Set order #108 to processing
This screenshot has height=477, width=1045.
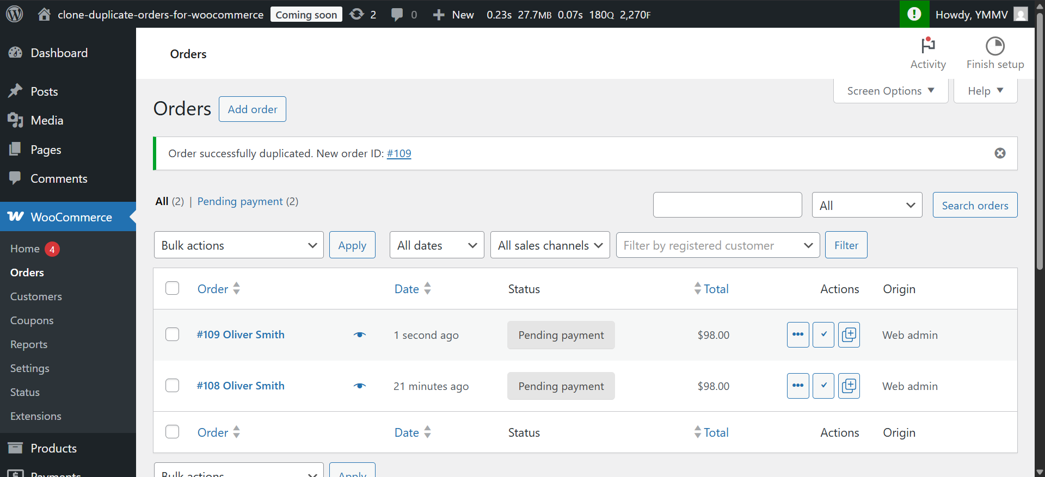[798, 386]
